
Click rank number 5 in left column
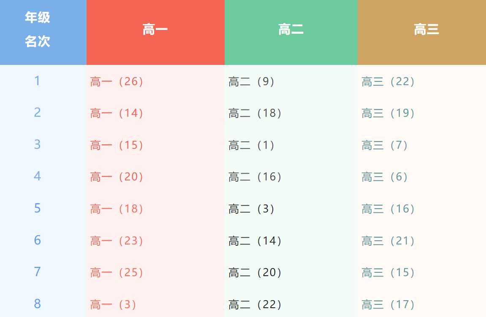click(38, 208)
